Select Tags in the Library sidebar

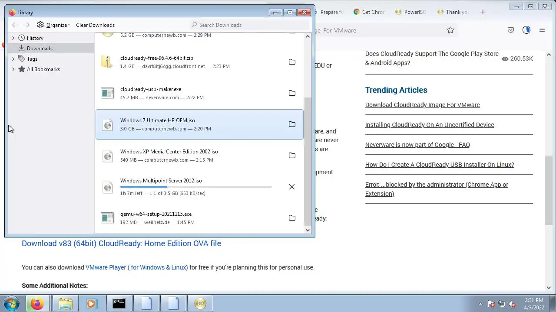(32, 59)
